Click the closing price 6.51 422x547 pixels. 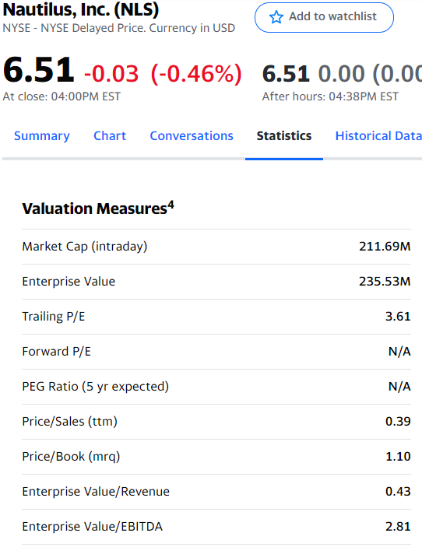coord(39,70)
